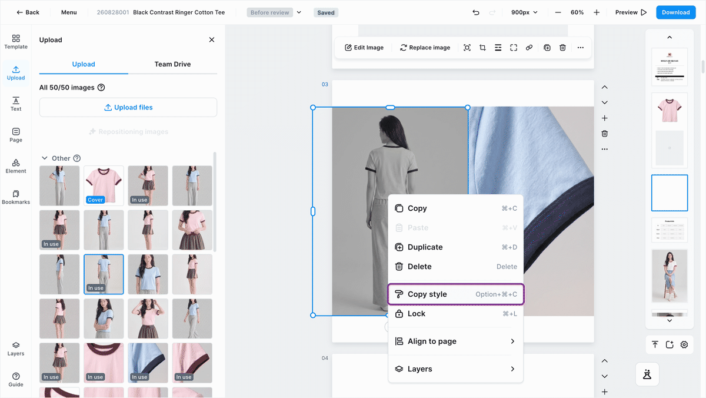Click the duplicate icon in the image toolbar
This screenshot has height=398, width=706.
point(547,48)
